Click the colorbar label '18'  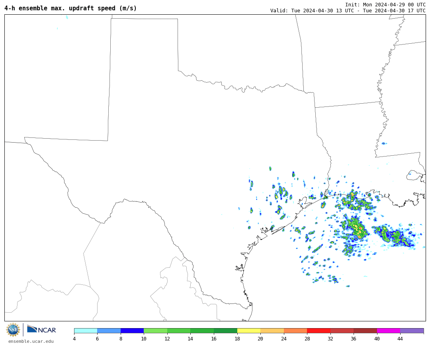[x=237, y=338]
